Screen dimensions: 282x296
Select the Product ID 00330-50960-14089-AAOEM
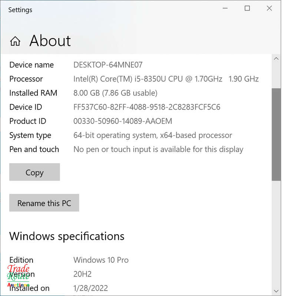[x=123, y=121]
